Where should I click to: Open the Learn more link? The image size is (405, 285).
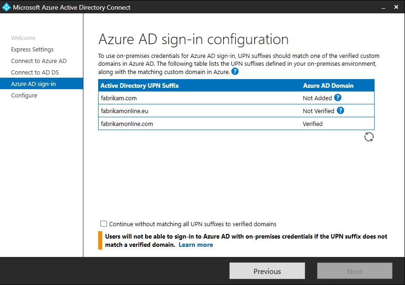point(196,245)
